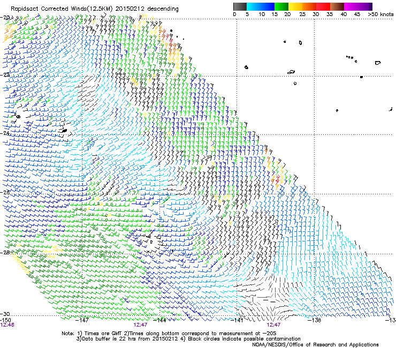Select the yellow 20–25 knots legend color
396x348 pixels.
tap(295, 6)
